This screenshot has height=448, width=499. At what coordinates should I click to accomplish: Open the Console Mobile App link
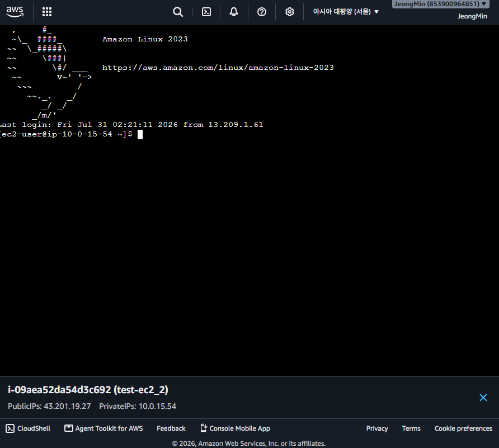point(235,428)
